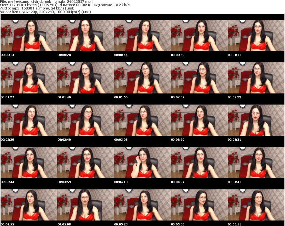Click the 00:05:51 timestamp label
Screen dimensions: 285x226
(234, 224)
